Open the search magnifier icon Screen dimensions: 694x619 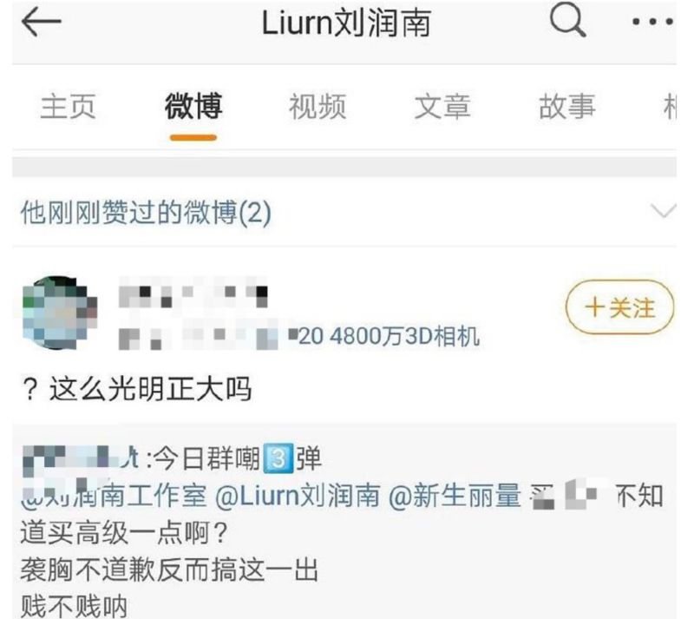point(568,19)
